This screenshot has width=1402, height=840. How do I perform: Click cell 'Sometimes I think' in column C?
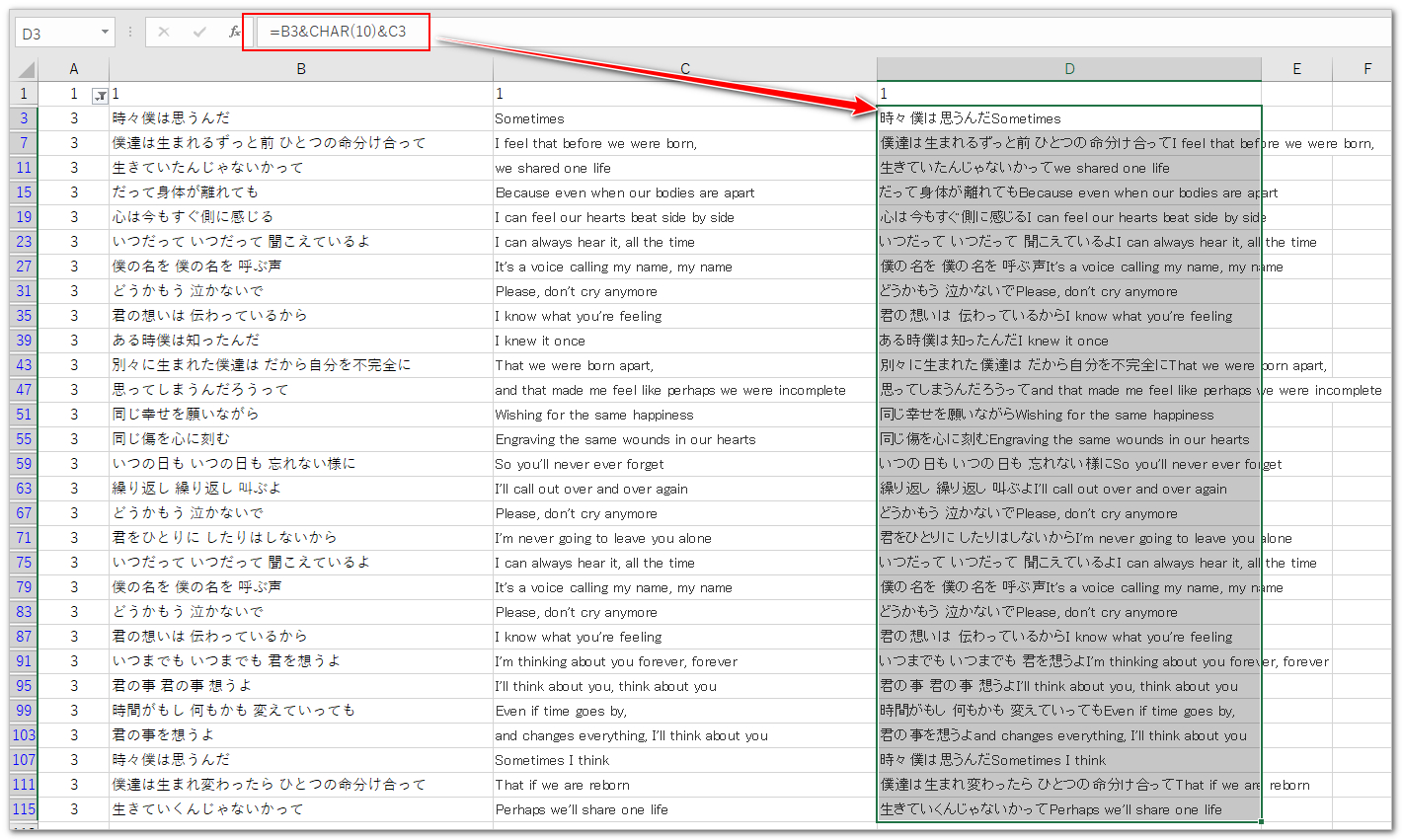tap(685, 760)
